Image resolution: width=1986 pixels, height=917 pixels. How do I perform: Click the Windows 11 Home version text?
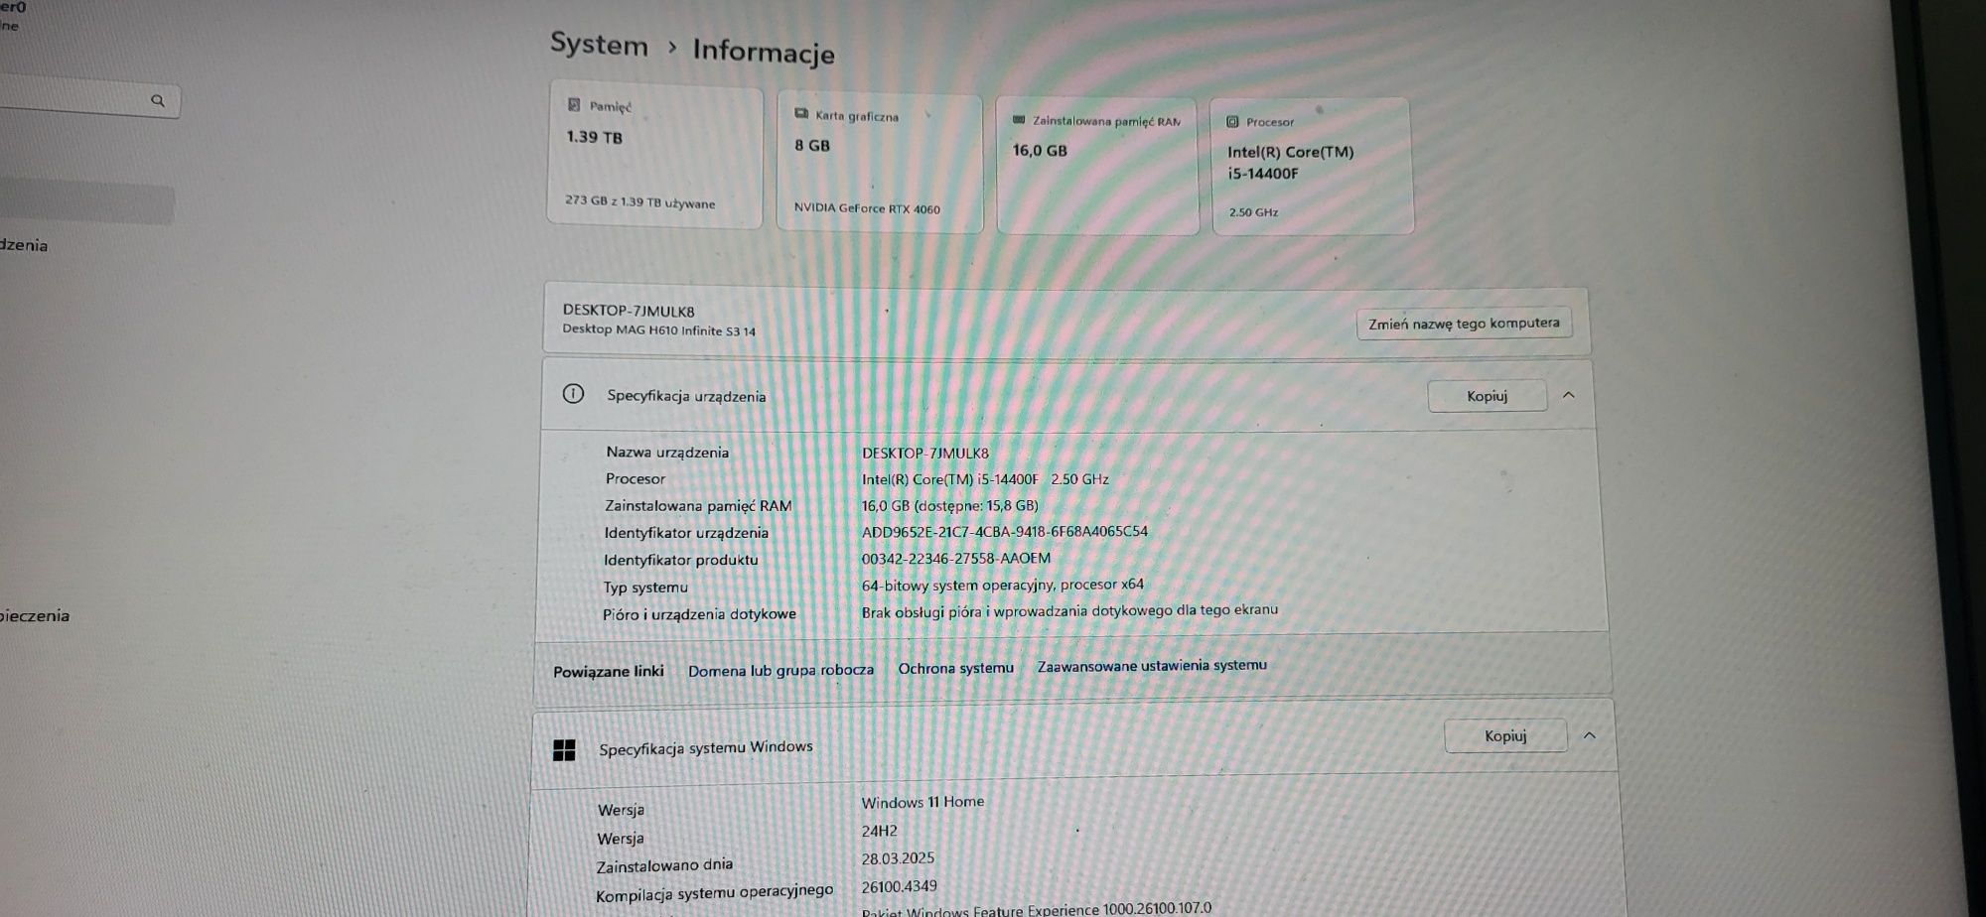(x=922, y=802)
